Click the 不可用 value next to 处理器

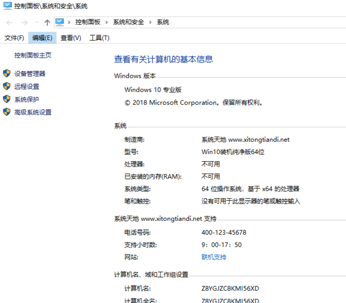point(210,164)
